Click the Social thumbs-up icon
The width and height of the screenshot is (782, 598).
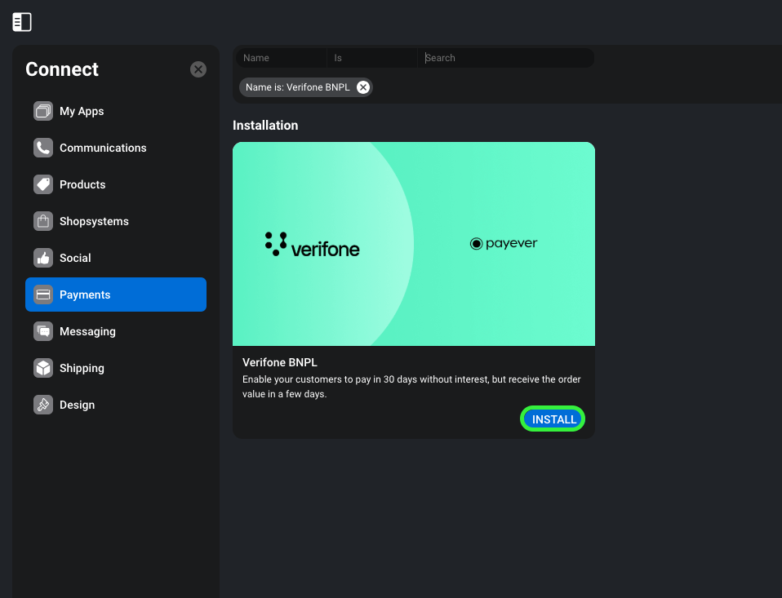coord(43,258)
